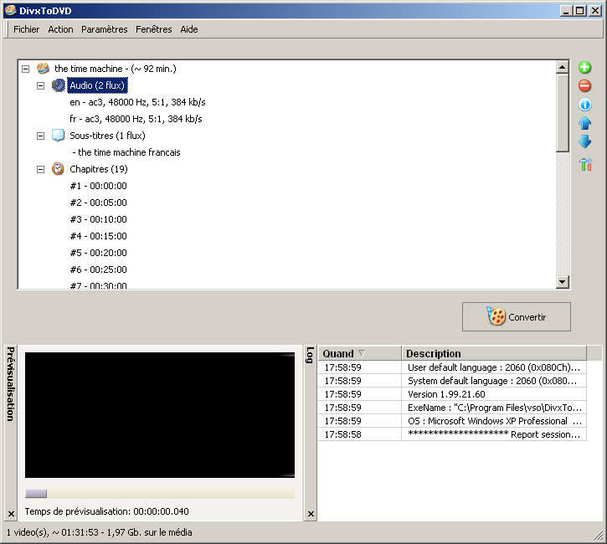Viewport: 607px width, 544px height.
Task: Collapse the Chapitres (19) node
Action: point(41,169)
